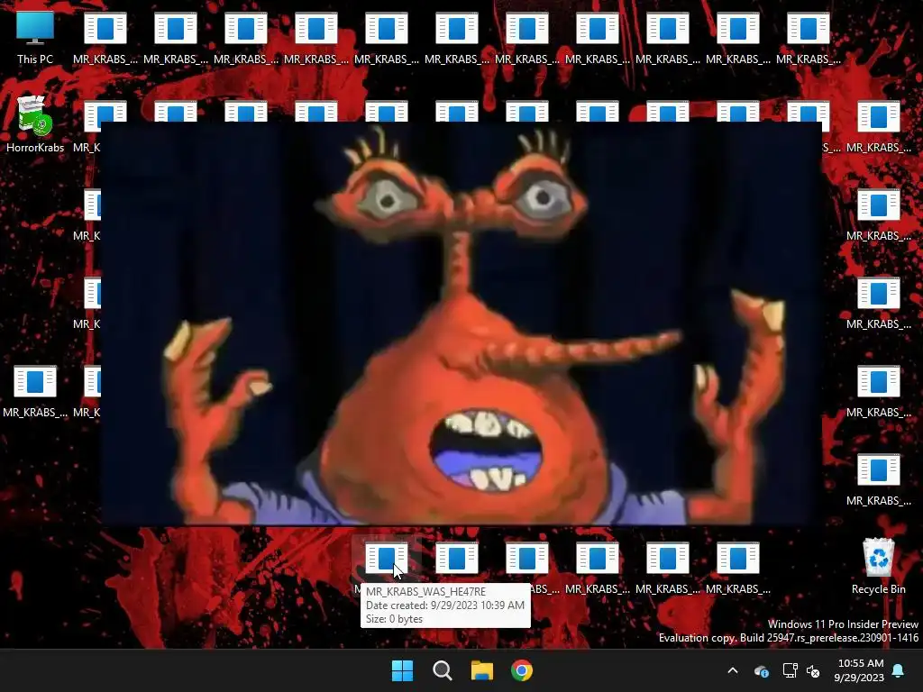
Task: Click the Mr. Krabs horror image window
Action: pyautogui.click(x=461, y=323)
